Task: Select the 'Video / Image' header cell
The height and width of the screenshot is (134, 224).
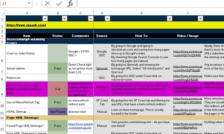Action: [188, 36]
